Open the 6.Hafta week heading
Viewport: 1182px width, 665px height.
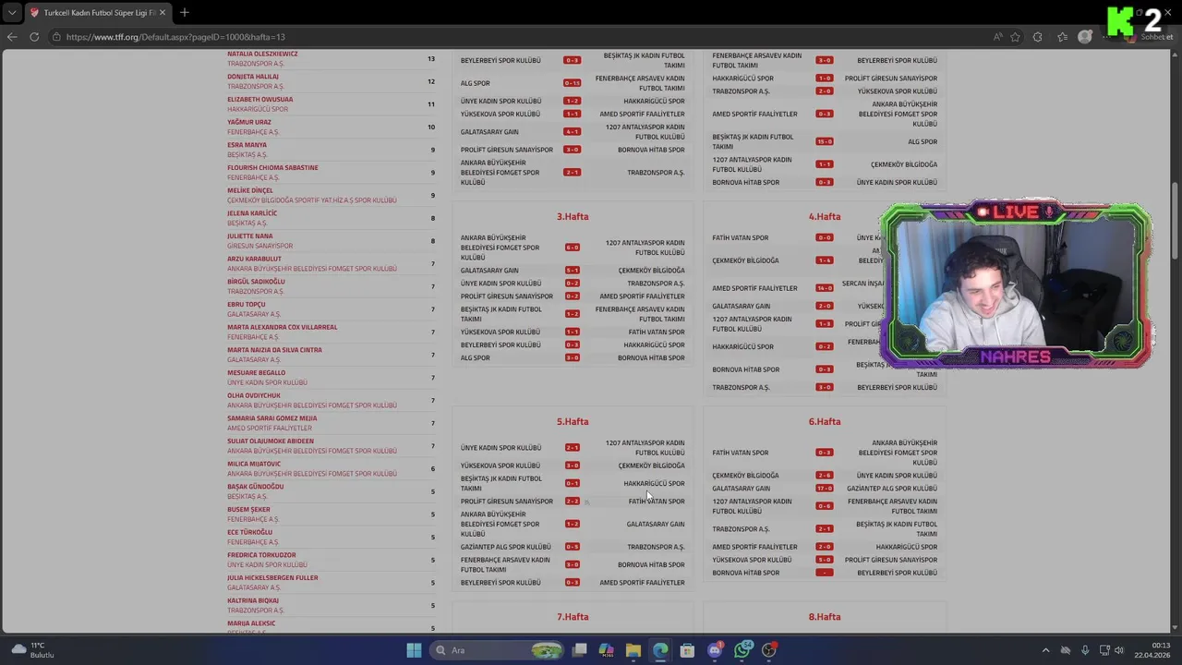[x=825, y=421]
